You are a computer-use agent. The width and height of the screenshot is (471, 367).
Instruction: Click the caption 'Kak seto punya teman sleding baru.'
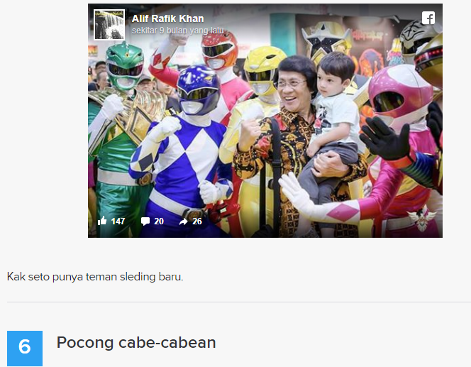[x=95, y=277]
